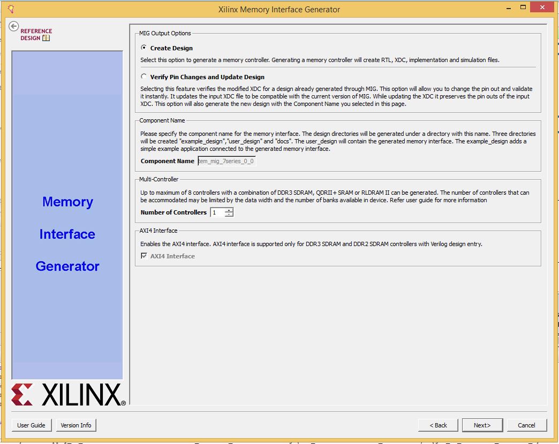The width and height of the screenshot is (559, 444).
Task: Click the bold "Number of Controllers" label
Action: pos(173,212)
